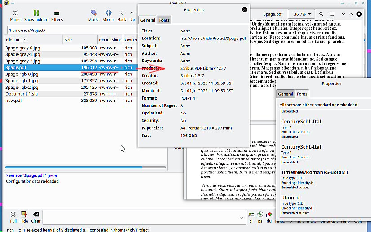Toggle Show hidden files
This screenshot has height=232, width=371.
[36, 15]
